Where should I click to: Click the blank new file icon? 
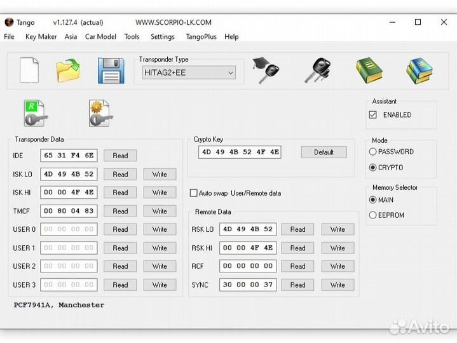point(29,70)
